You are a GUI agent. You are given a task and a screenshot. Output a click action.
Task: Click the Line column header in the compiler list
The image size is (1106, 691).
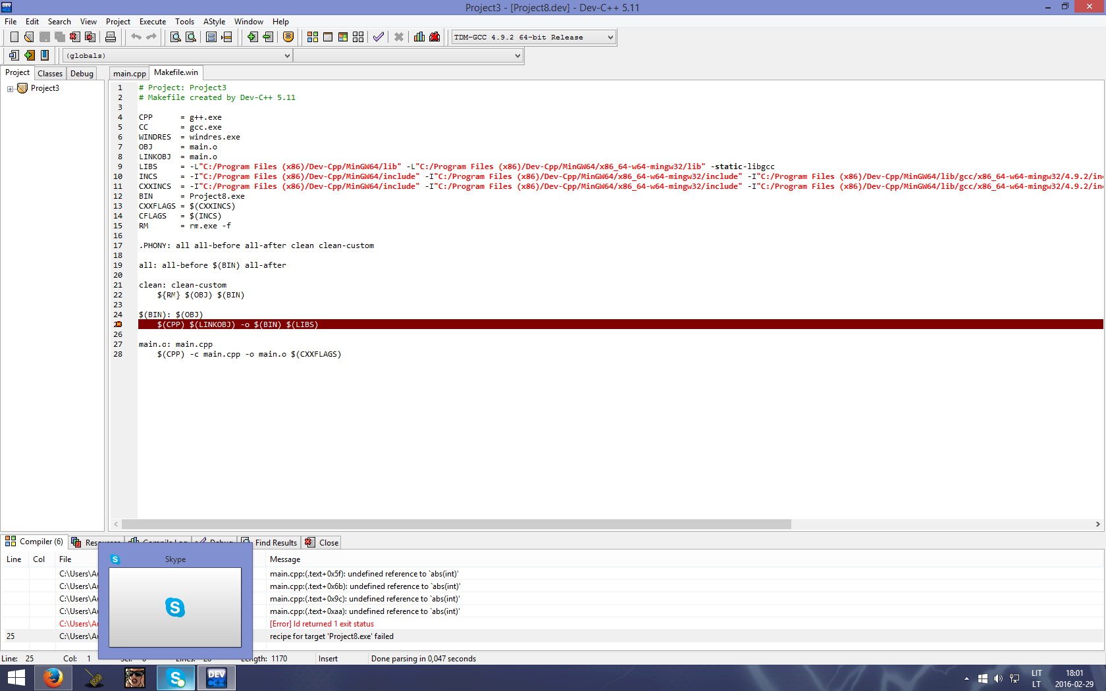[14, 559]
